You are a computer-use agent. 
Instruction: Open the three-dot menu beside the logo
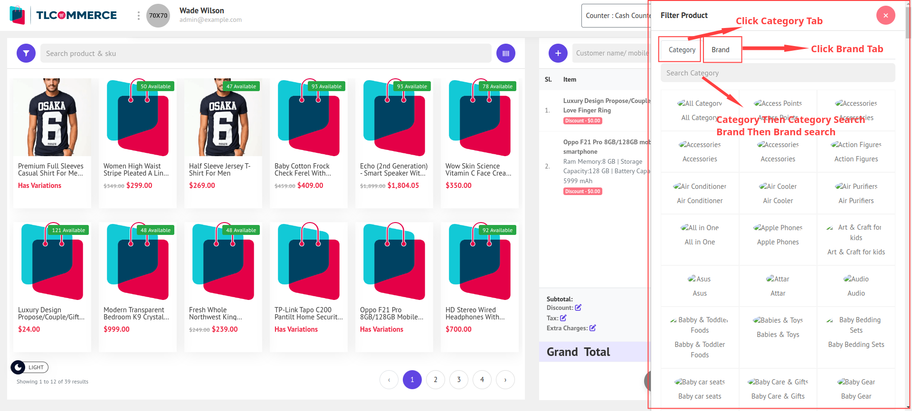[x=138, y=16]
